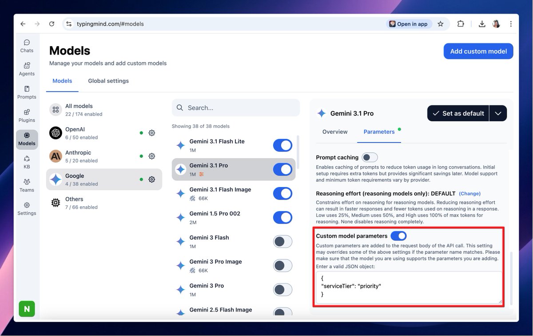
Task: Open the browser extensions puzzle icon
Action: [461, 24]
